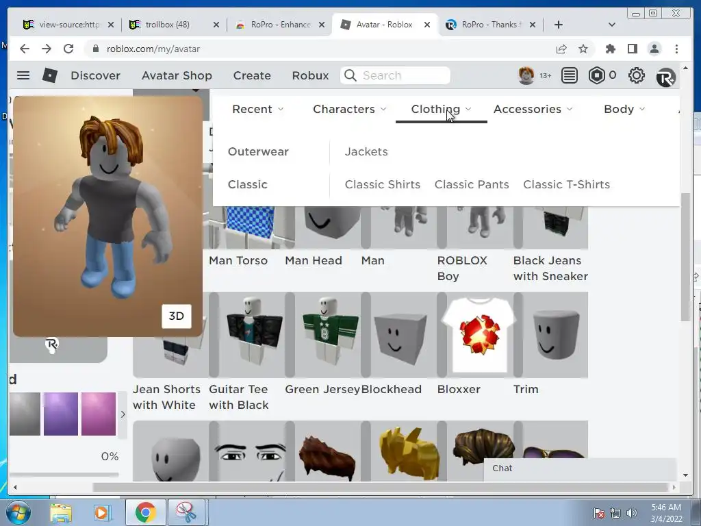
Task: Expand the Accessories dropdown
Action: coord(533,109)
